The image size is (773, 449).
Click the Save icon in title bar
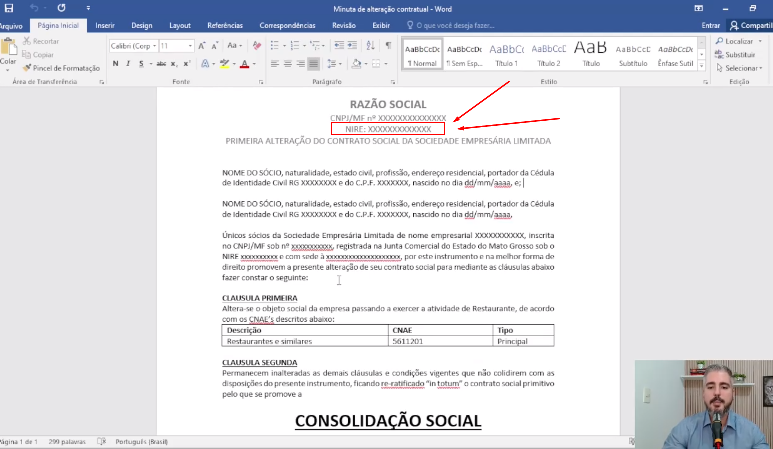[x=9, y=8]
